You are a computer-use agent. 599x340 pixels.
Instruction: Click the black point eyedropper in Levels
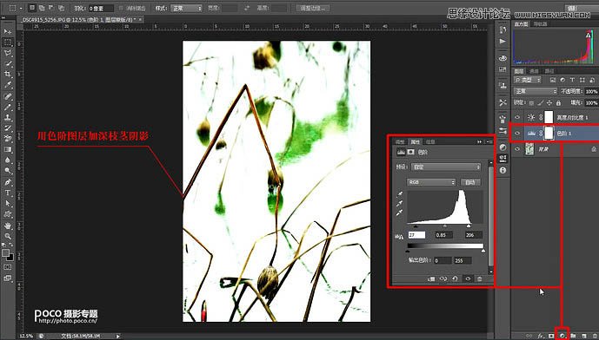400,194
